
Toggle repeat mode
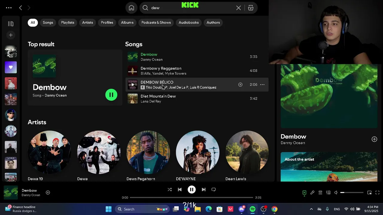click(214, 190)
